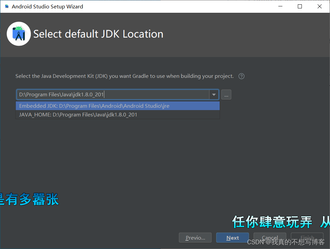Maximize the Setup Wizard window

click(300, 6)
